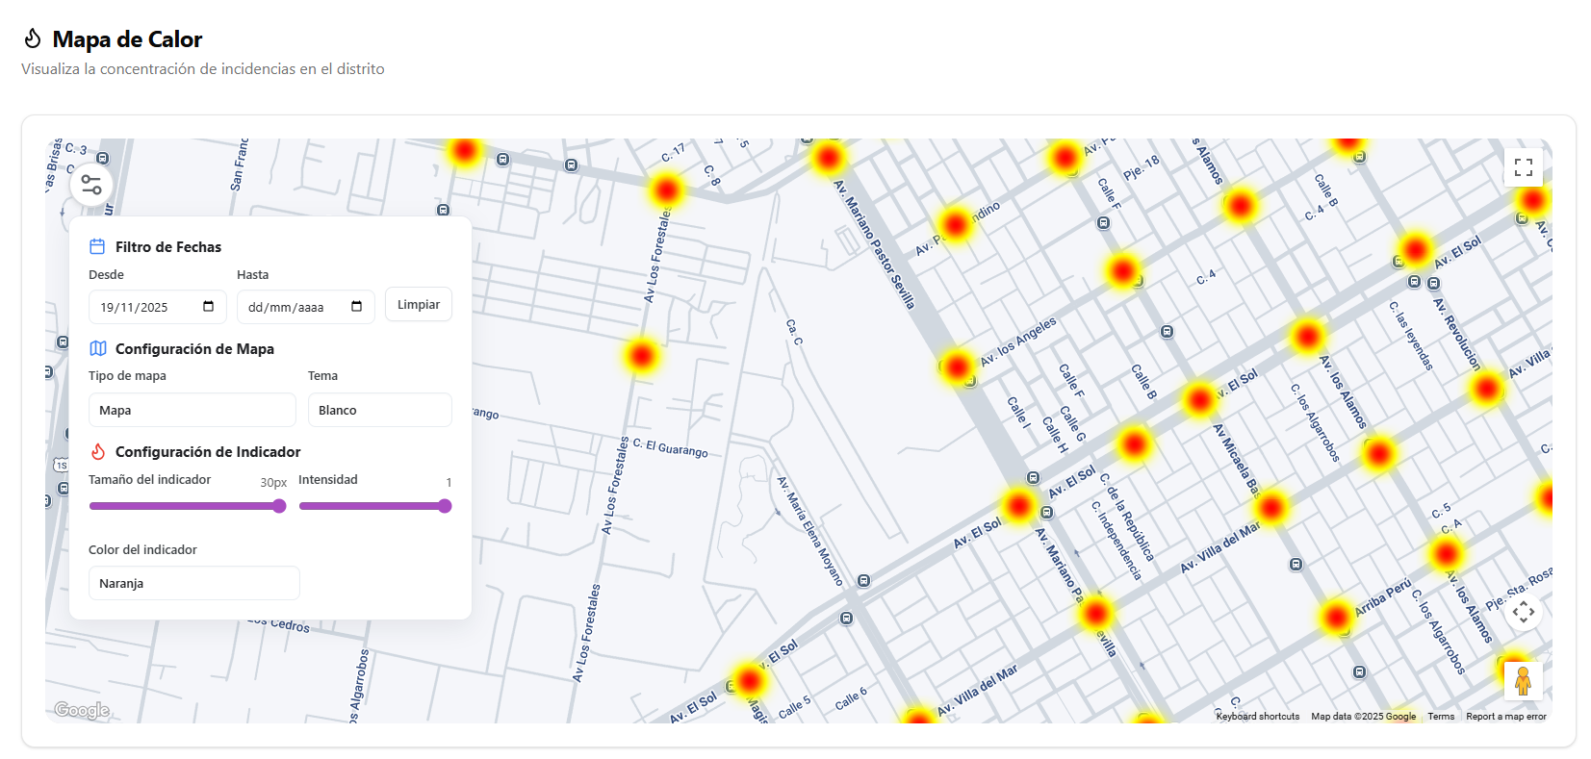
Task: Open calendar picker in Hasta field
Action: coord(356,307)
